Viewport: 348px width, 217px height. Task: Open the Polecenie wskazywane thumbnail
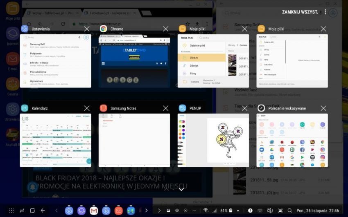(x=292, y=141)
